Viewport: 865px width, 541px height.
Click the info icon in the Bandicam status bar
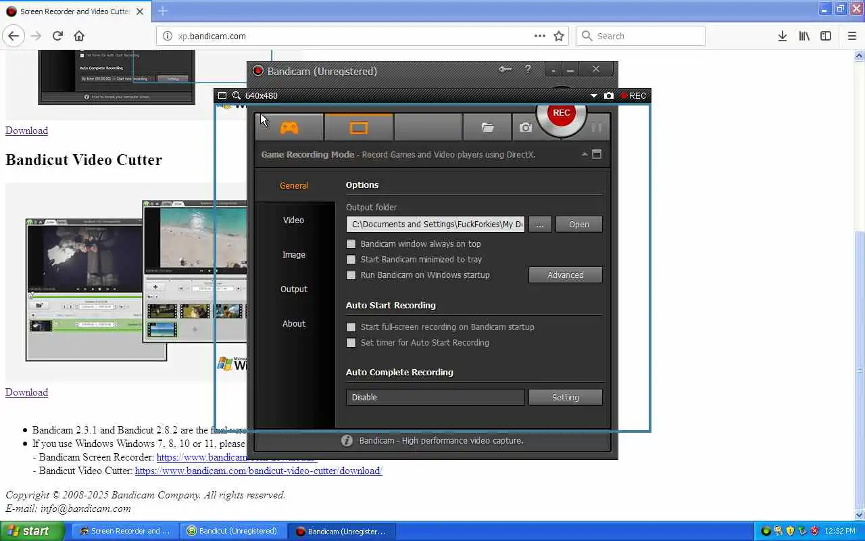347,441
